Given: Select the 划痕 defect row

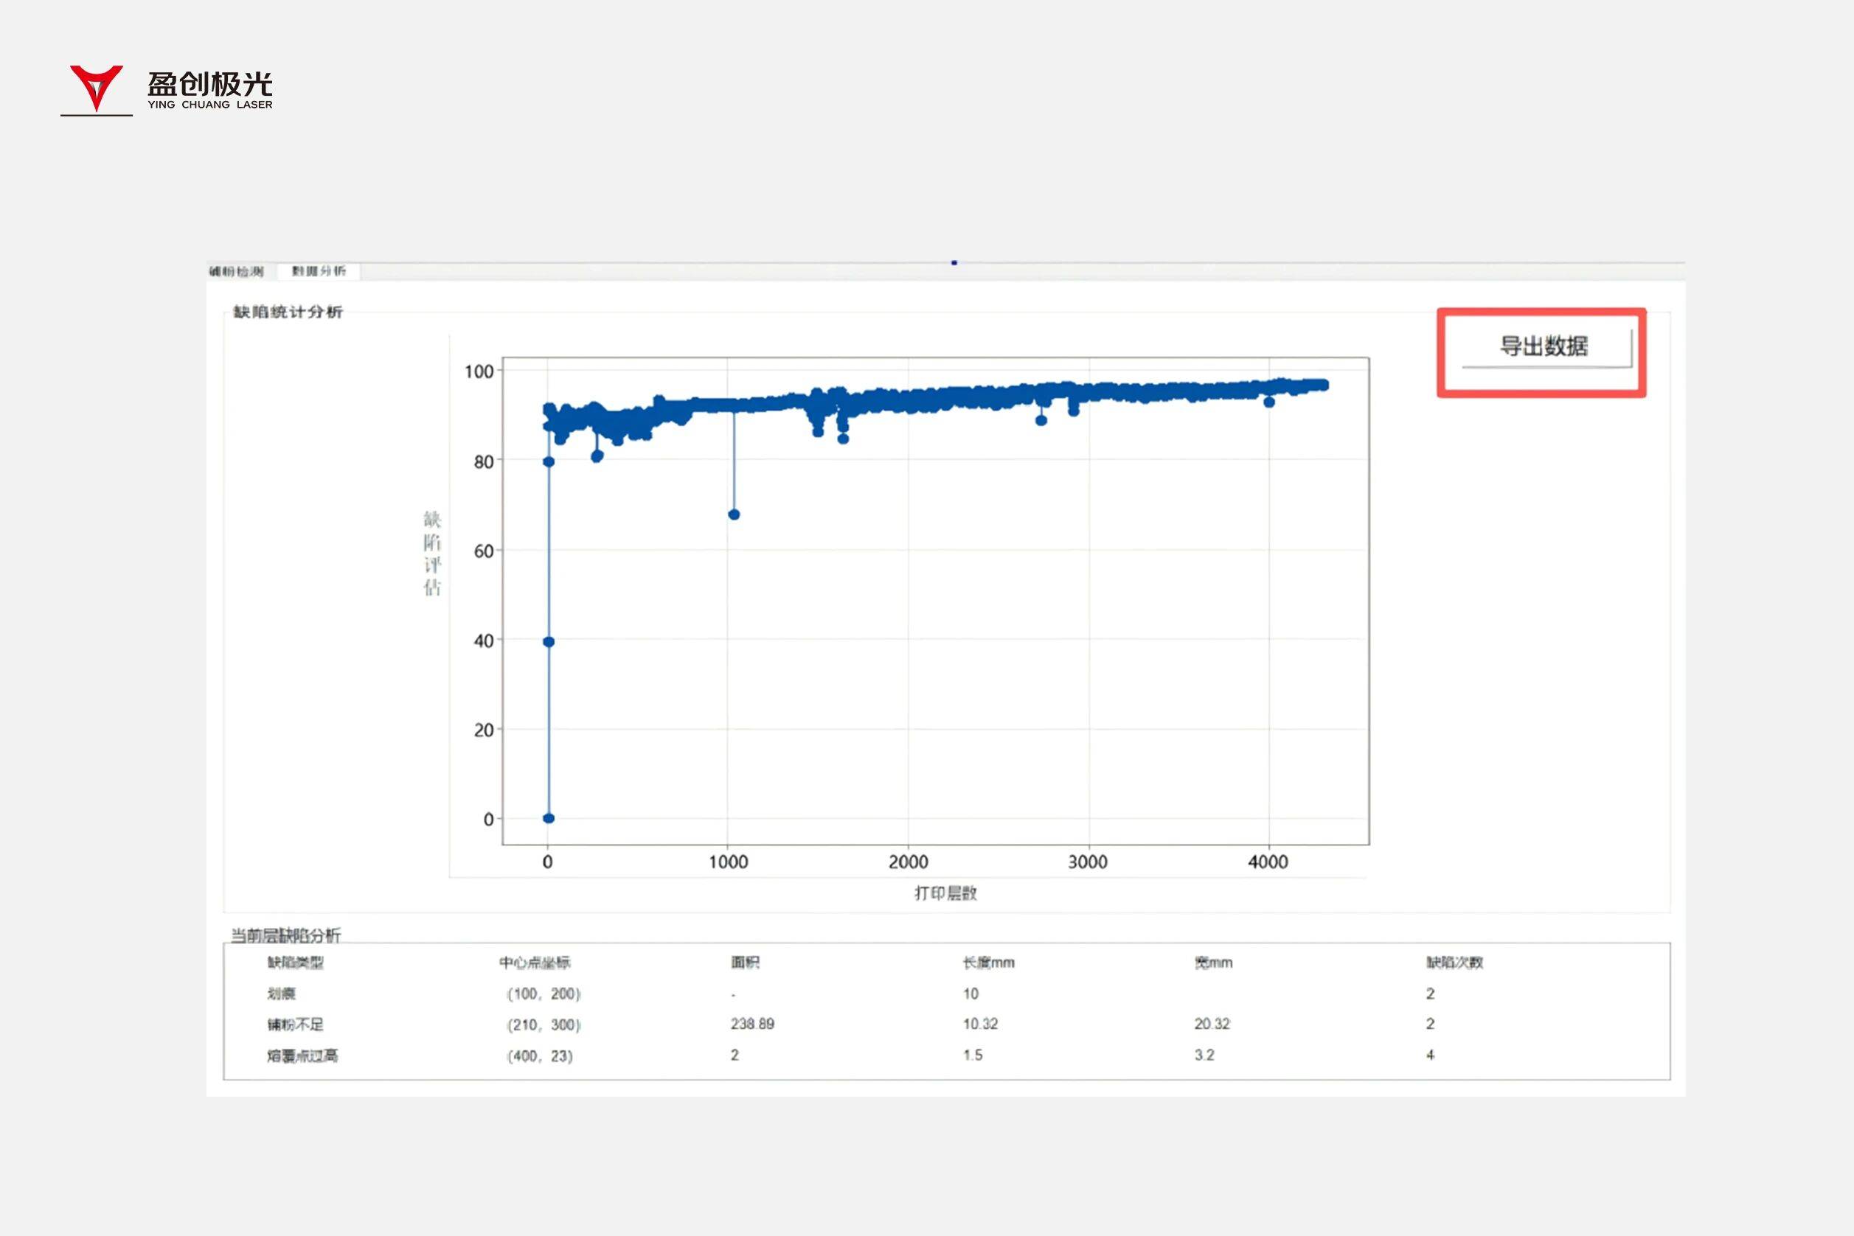Looking at the screenshot, I should click(x=281, y=994).
